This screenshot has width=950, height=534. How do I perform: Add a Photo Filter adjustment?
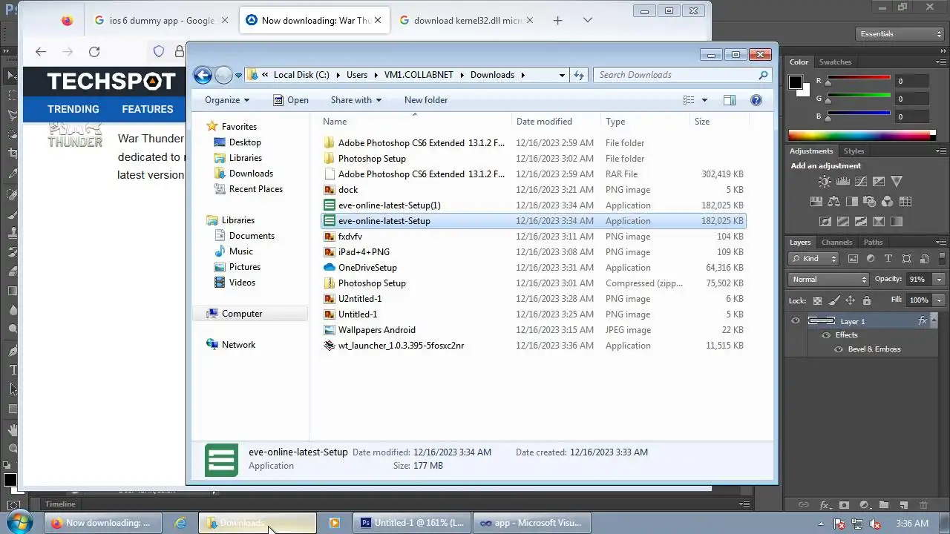[870, 201]
